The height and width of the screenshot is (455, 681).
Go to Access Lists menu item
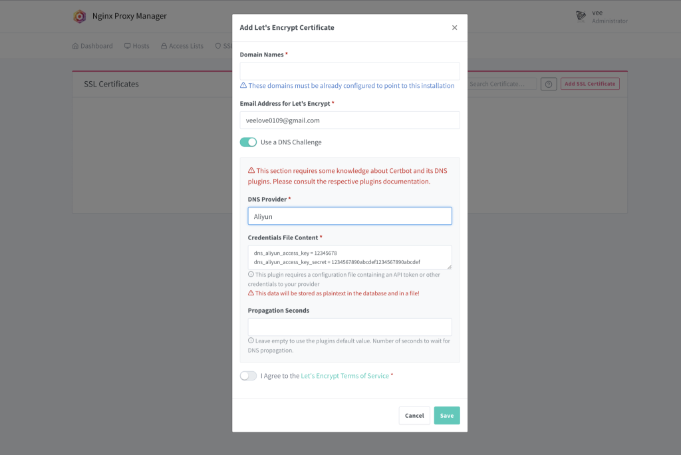tap(182, 46)
